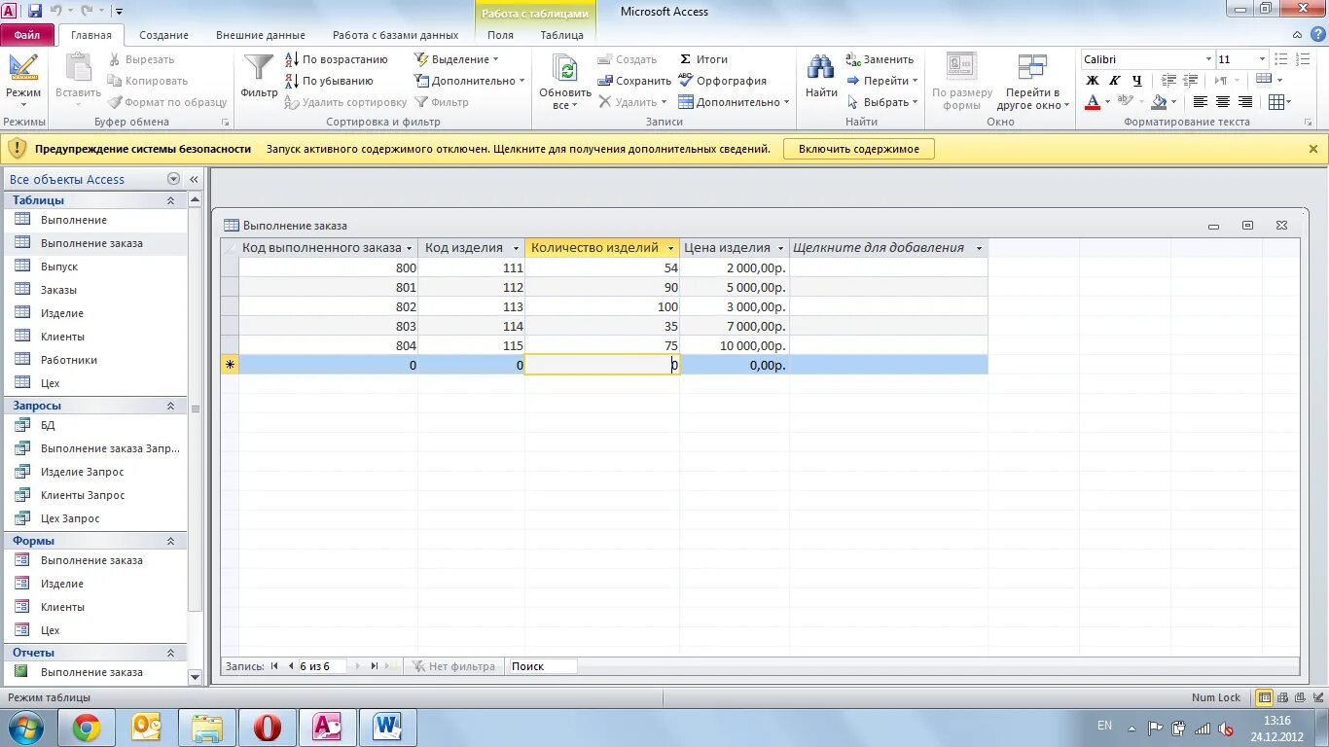Center-align text in ribbon
1329x747 pixels.
click(1222, 102)
